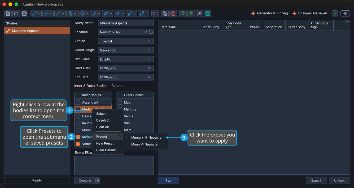The height and width of the screenshot is (188, 354).
Task: Open the Coord. Origin Geocentric dropdown
Action: [x=126, y=50]
